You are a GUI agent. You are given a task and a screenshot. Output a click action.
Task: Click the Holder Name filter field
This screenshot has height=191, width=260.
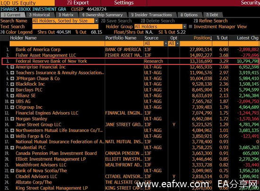[x=57, y=43]
